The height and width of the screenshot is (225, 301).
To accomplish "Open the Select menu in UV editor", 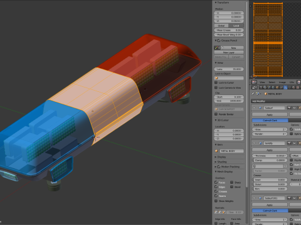I will tap(272, 82).
